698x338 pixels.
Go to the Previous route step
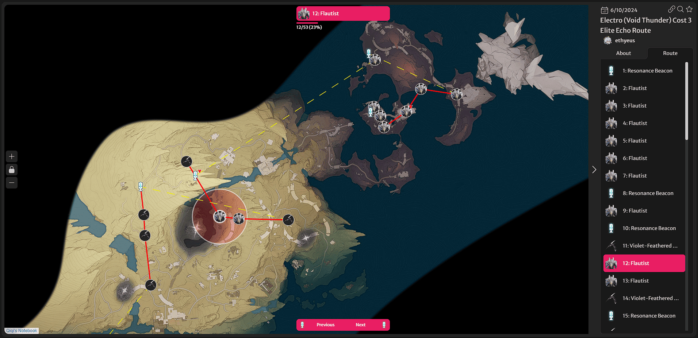tap(325, 325)
